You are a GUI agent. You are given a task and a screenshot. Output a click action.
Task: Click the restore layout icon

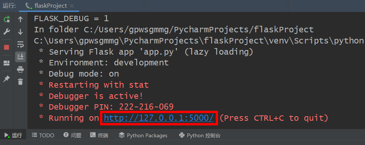(x=7, y=63)
